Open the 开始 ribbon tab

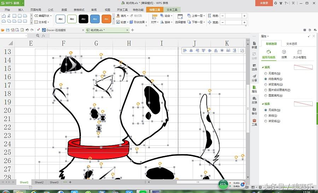pyautogui.click(x=7, y=10)
